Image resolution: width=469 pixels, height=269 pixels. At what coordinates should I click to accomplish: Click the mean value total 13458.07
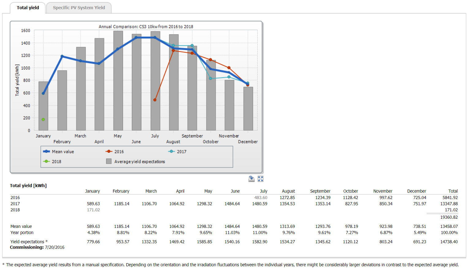(x=449, y=226)
